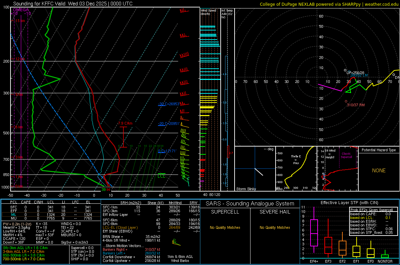Viewport: 400px width, 265px height.
Task: Select the 'MU' parcel row
Action: click(51, 218)
